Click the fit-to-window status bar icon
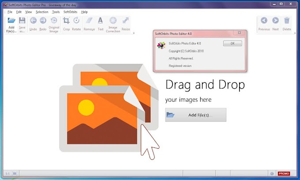This screenshot has height=180, width=300. pos(15,173)
